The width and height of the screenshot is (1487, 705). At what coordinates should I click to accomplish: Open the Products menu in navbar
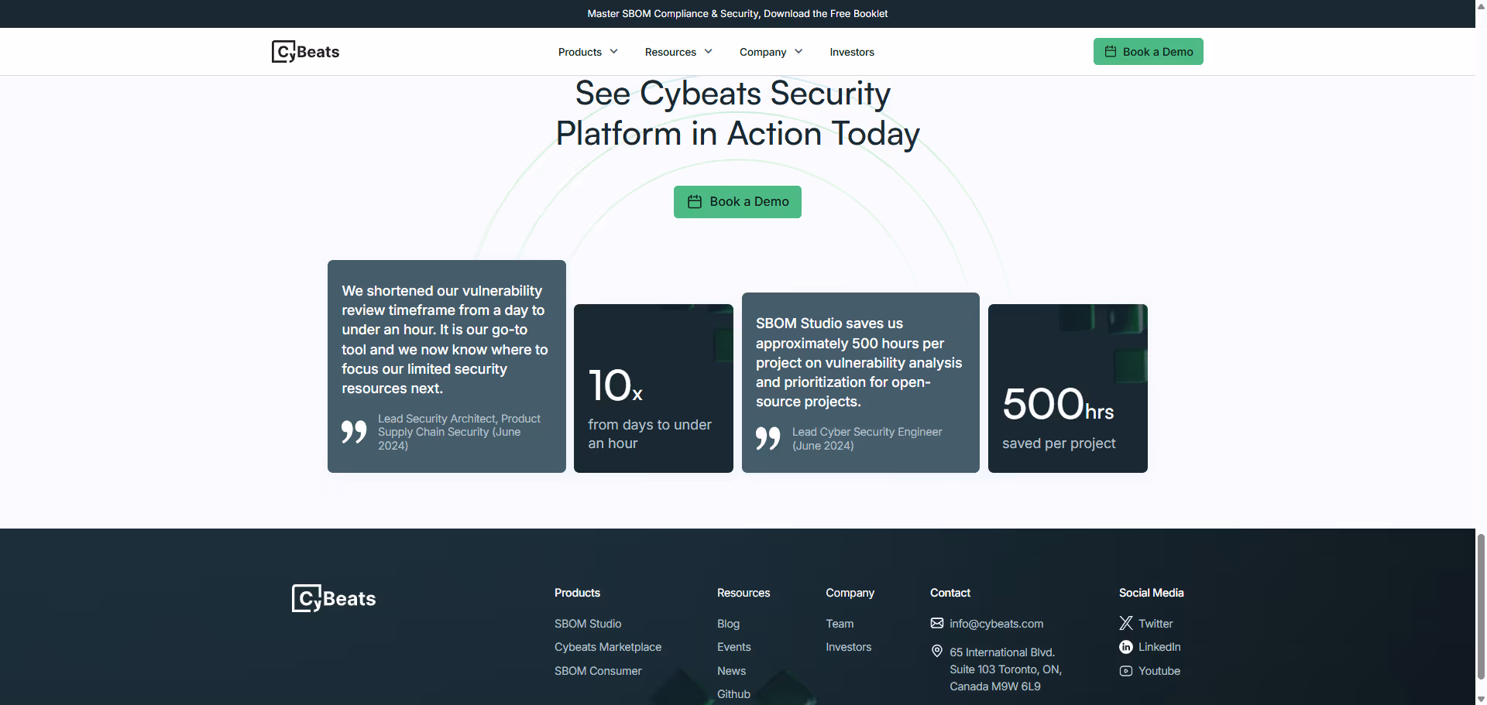pyautogui.click(x=580, y=52)
